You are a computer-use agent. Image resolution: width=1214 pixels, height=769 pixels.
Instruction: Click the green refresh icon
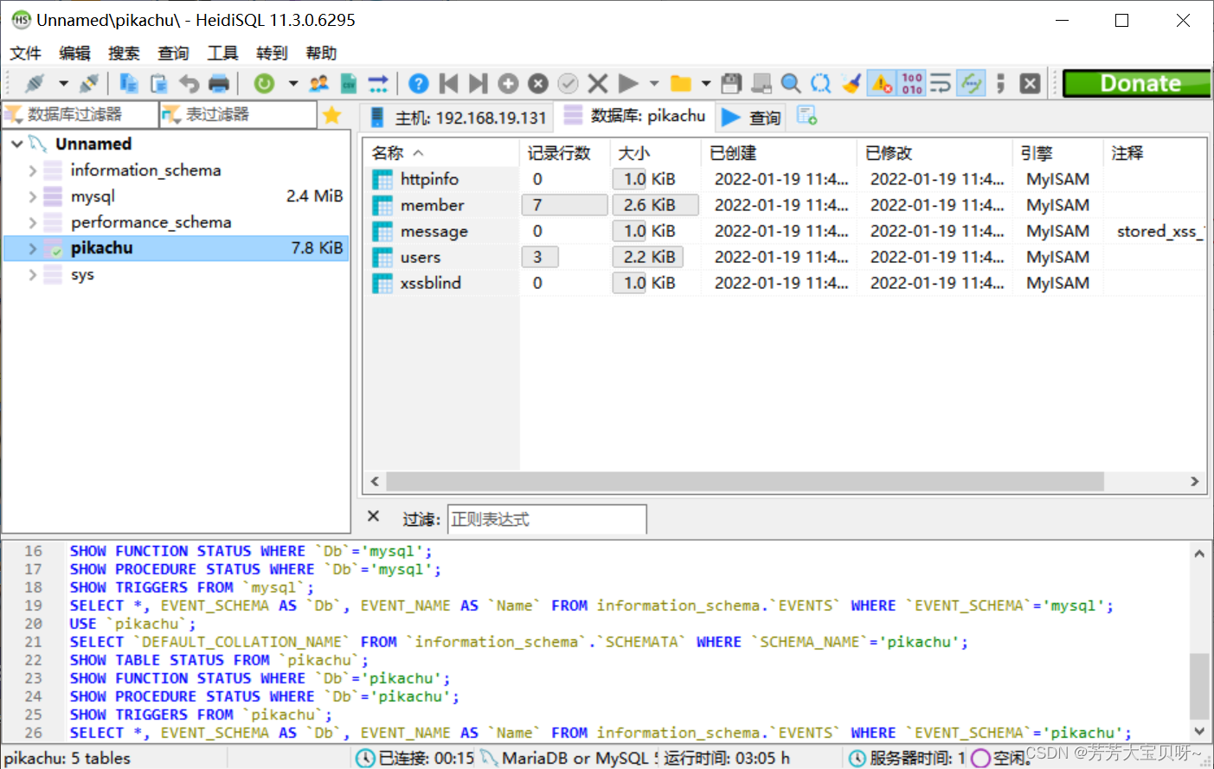(264, 83)
